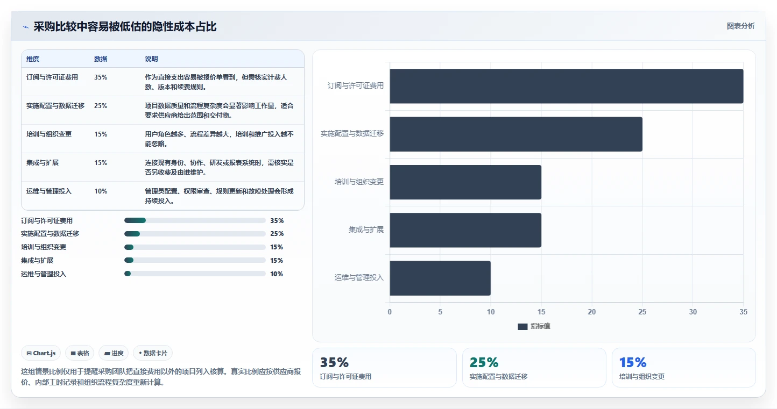Click the chart bar for 订阅与许可证费用
The image size is (777, 409).
[x=567, y=86]
